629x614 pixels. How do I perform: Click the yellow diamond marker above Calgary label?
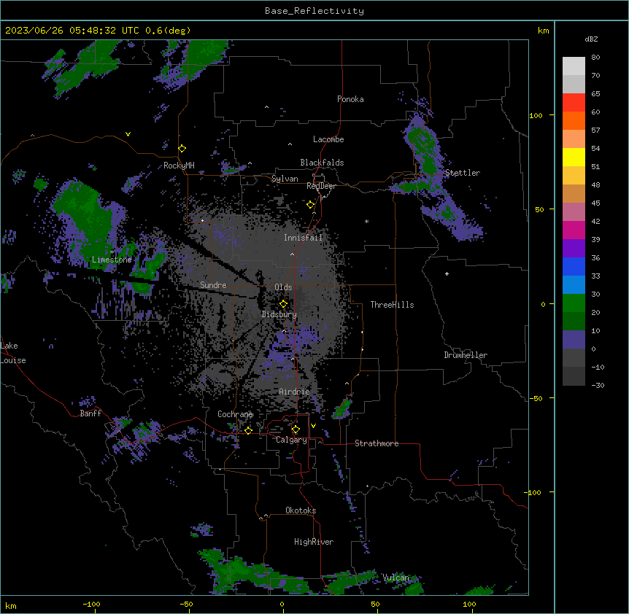coord(296,430)
